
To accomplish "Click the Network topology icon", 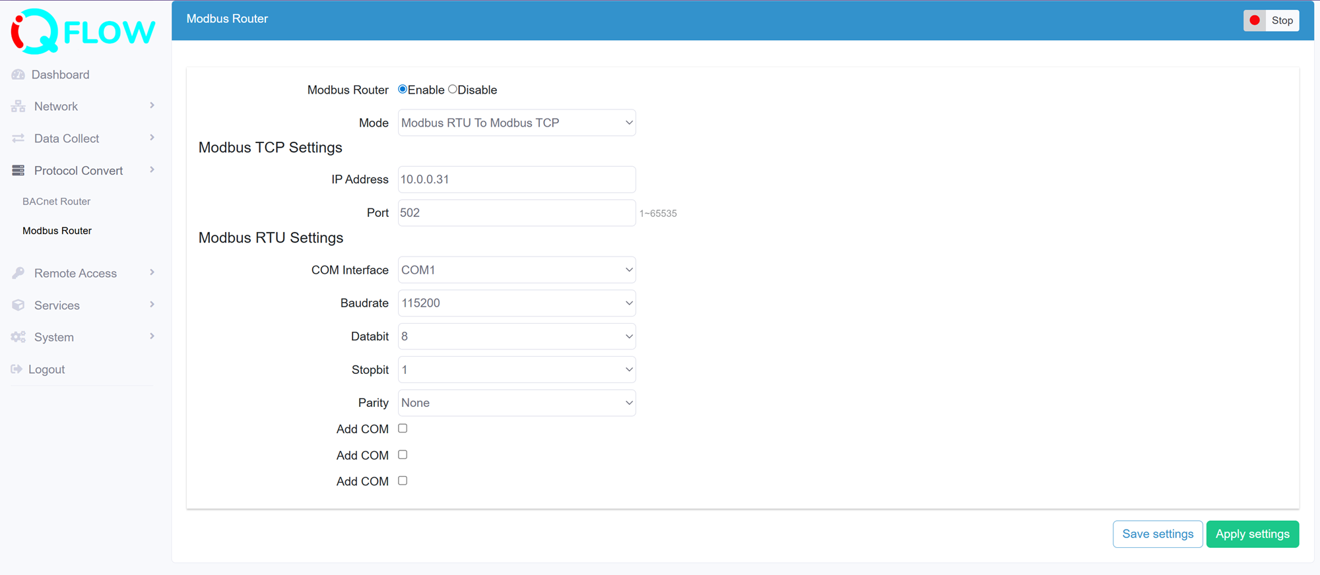I will pos(18,106).
